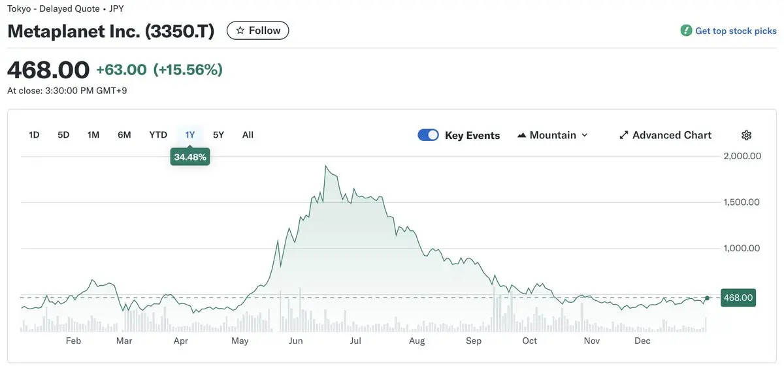784x368 pixels.
Task: Select the 1D time range tab
Action: 35,135
